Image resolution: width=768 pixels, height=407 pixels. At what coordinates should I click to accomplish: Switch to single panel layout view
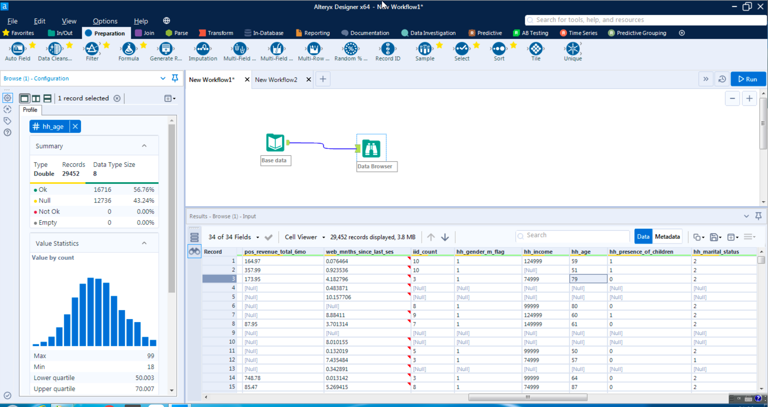point(24,98)
